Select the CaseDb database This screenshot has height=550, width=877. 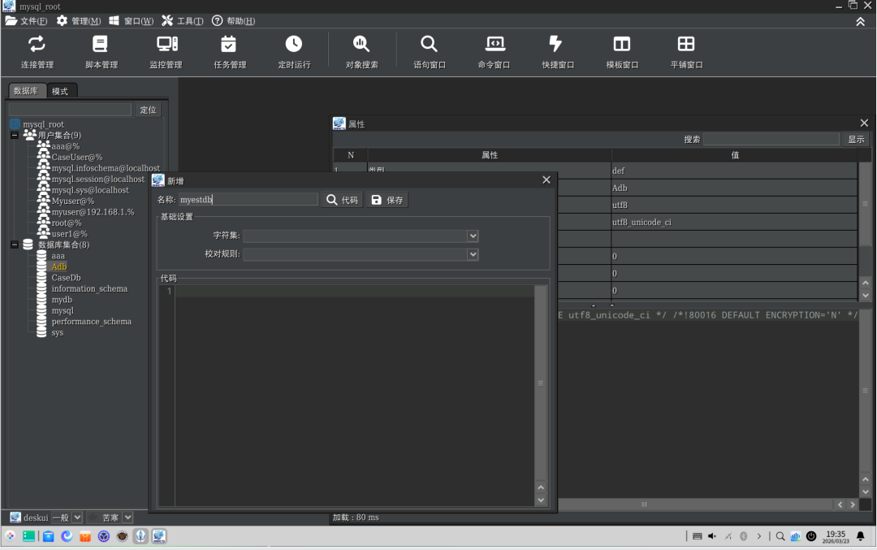[66, 278]
